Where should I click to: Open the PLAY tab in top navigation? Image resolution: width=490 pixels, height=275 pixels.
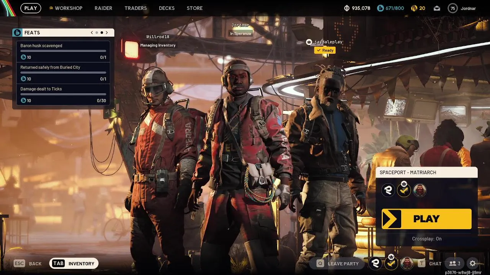coord(31,8)
